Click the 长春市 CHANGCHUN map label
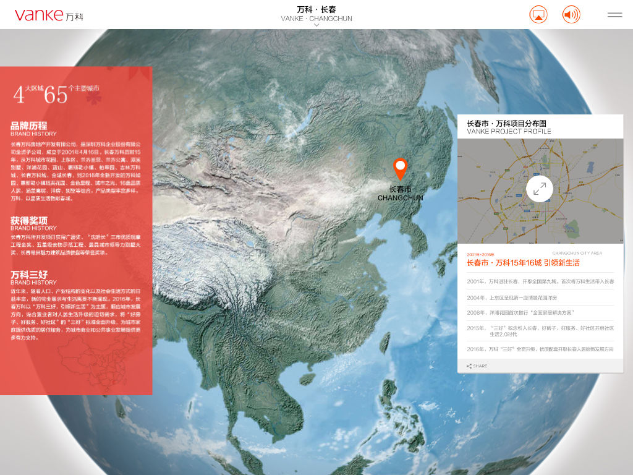633x475 pixels. 400,194
